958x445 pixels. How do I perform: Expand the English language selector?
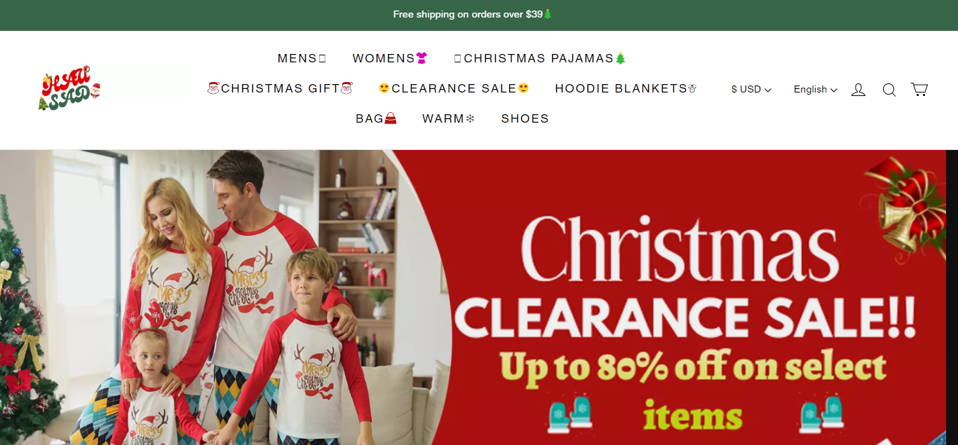pyautogui.click(x=816, y=90)
